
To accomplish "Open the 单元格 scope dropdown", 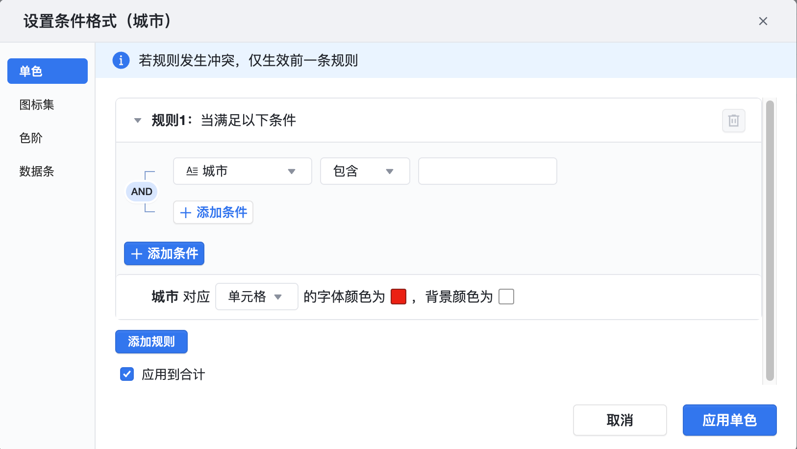I will 256,297.
